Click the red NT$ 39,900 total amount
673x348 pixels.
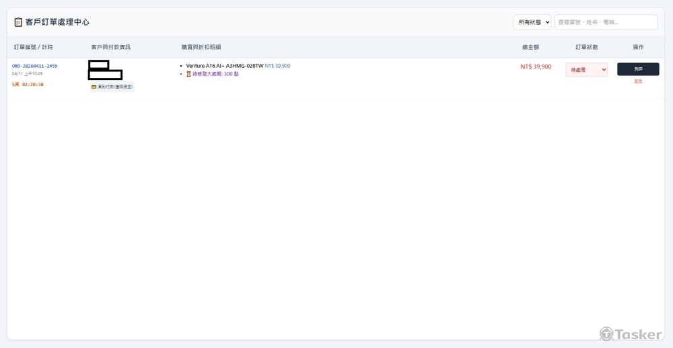(x=536, y=67)
